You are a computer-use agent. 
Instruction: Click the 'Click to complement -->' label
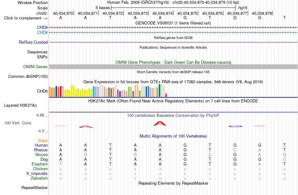(26, 18)
